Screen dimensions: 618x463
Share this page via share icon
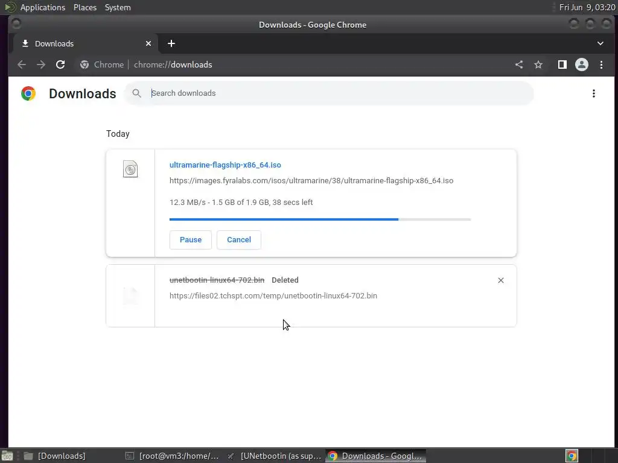click(519, 65)
